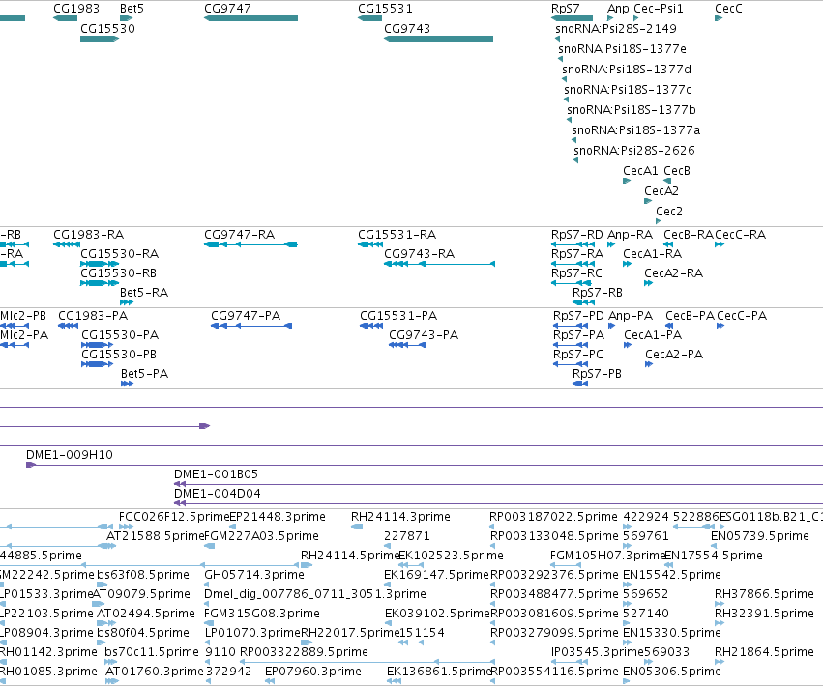Click protein Anp-PA label
Screen dimensions: 823x686
coord(631,316)
